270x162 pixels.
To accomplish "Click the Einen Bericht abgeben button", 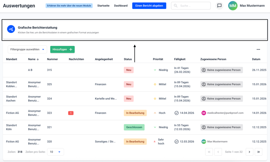I will (149, 6).
